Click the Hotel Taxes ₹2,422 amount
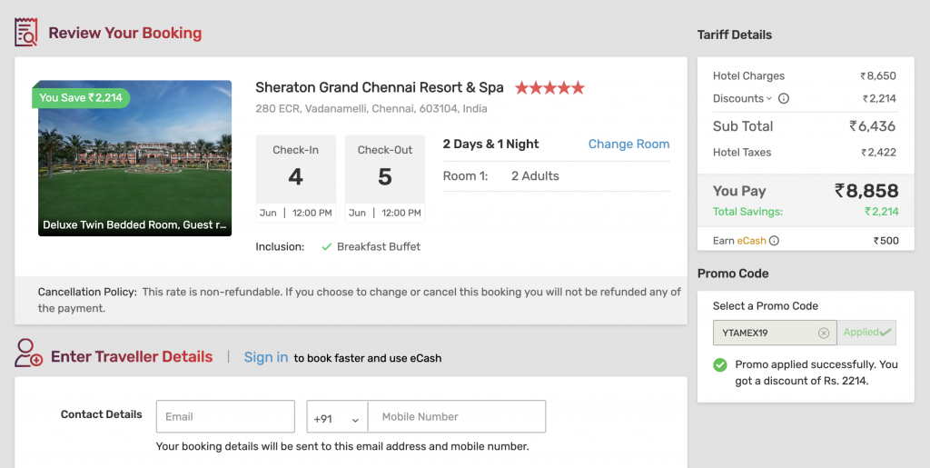Screen dimensions: 930x468 pos(878,153)
